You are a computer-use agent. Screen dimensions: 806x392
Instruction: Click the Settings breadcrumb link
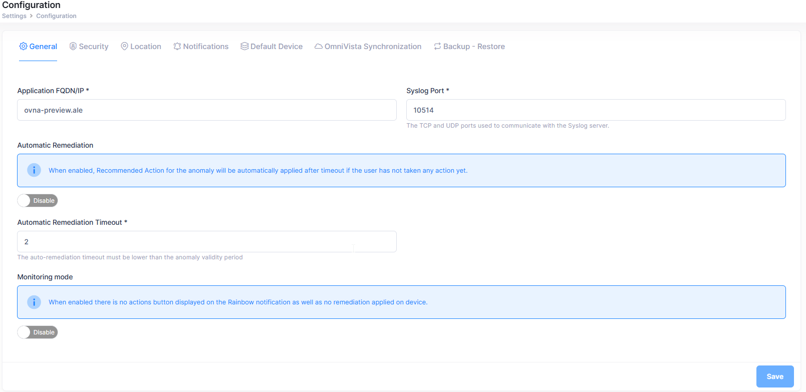14,16
